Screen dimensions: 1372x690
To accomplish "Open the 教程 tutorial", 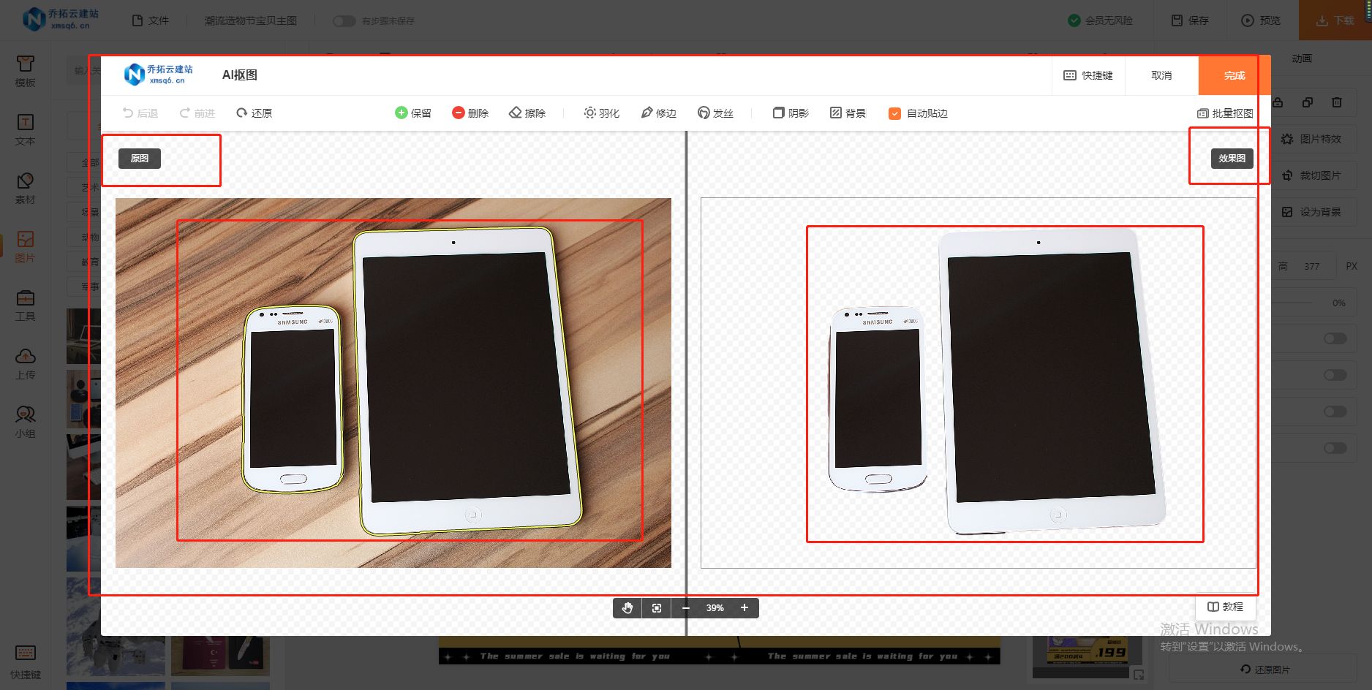I will pyautogui.click(x=1225, y=607).
